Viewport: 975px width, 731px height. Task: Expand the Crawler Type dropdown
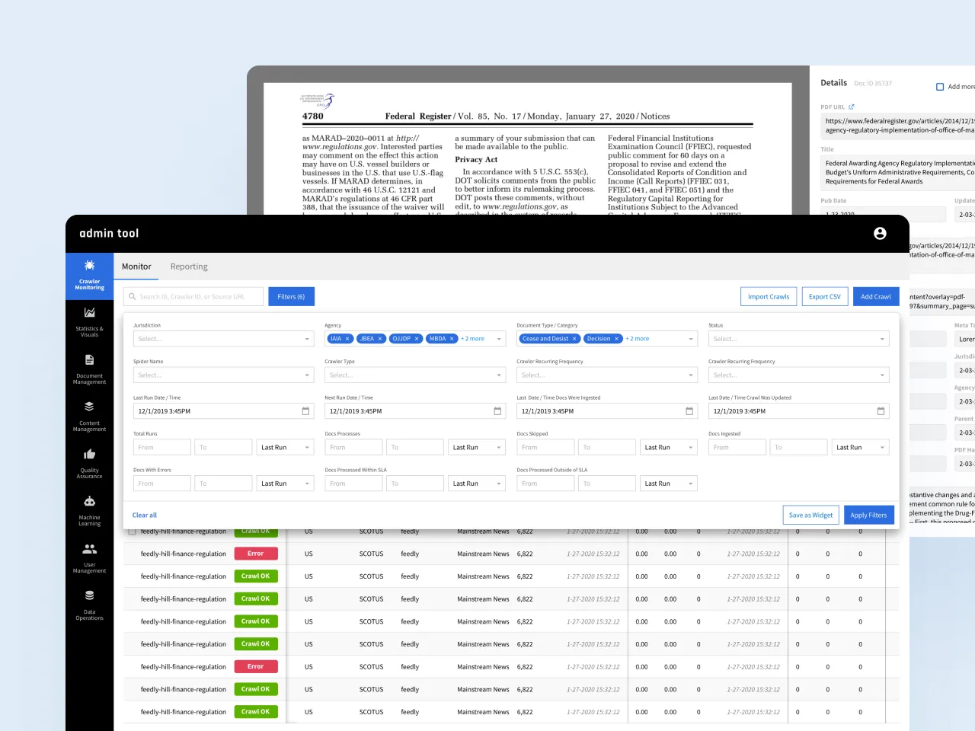[414, 375]
